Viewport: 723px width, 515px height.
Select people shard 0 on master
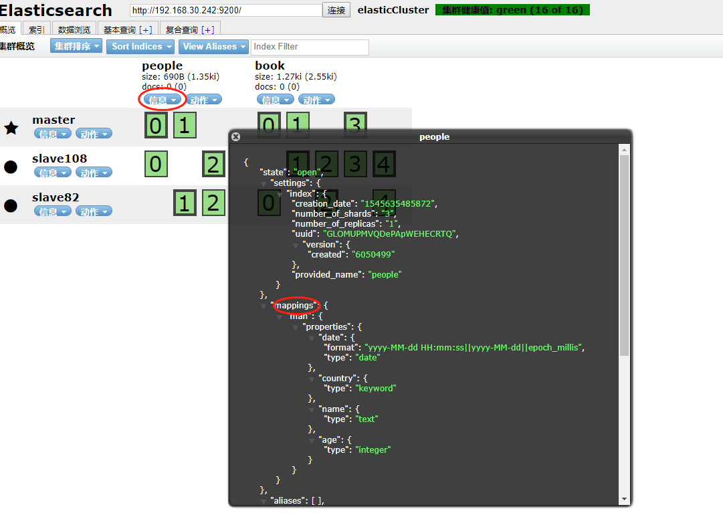[156, 126]
